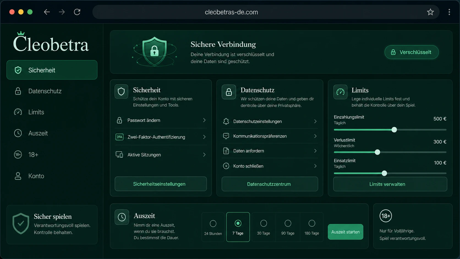This screenshot has width=460, height=259.
Task: Click the Konto schließen row label
Action: tap(248, 166)
